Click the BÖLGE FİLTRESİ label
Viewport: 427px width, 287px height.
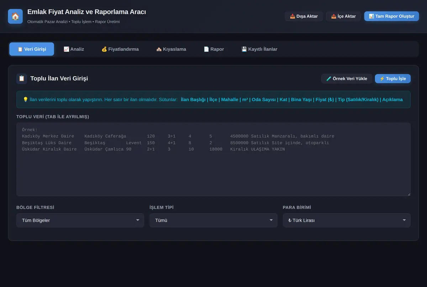(x=35, y=208)
